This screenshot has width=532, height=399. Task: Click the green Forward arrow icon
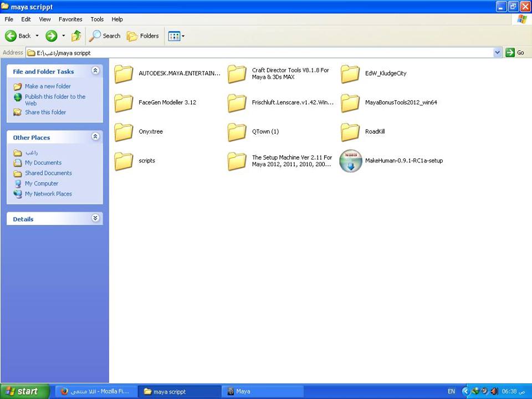pos(51,35)
